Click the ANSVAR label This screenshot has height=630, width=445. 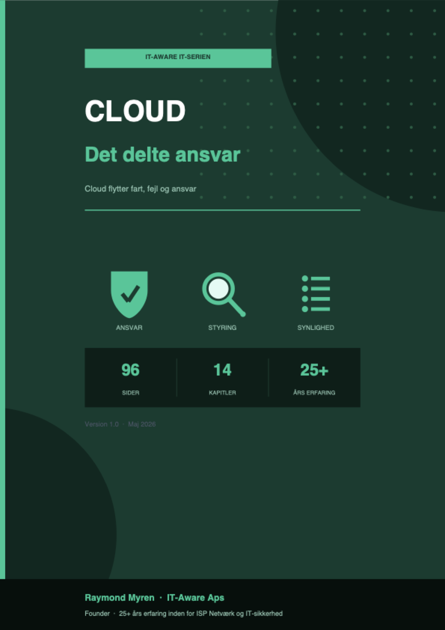click(x=129, y=328)
